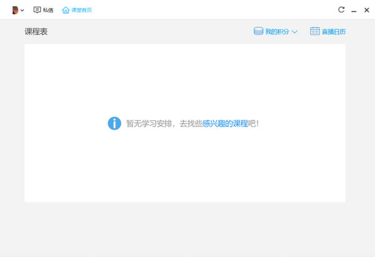Expand the dropdown arrow beside avatar
The width and height of the screenshot is (375, 257).
(x=22, y=10)
